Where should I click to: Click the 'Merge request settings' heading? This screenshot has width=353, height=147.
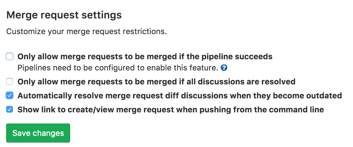pyautogui.click(x=64, y=15)
